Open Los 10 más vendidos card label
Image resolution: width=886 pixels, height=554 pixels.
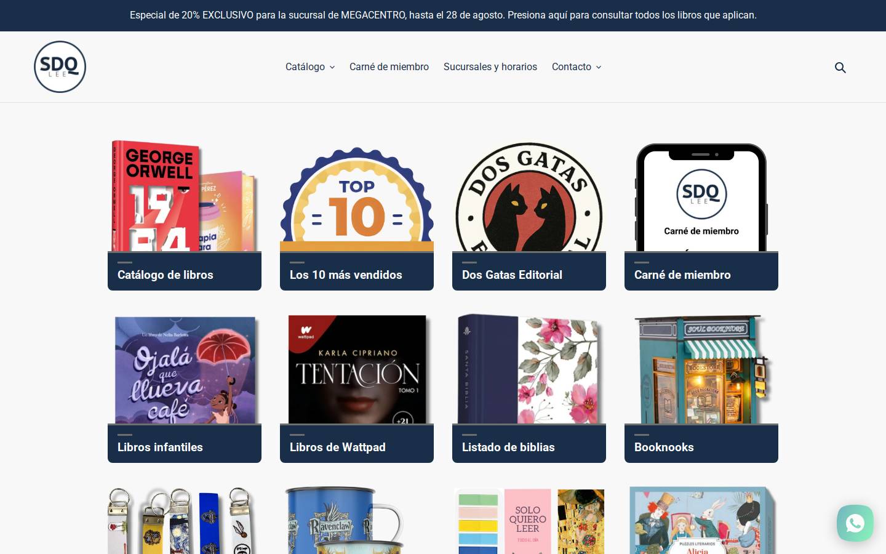[x=346, y=275]
